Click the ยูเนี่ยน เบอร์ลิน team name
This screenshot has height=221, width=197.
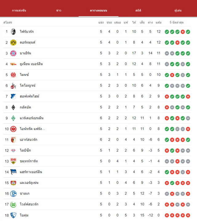coord(31,64)
